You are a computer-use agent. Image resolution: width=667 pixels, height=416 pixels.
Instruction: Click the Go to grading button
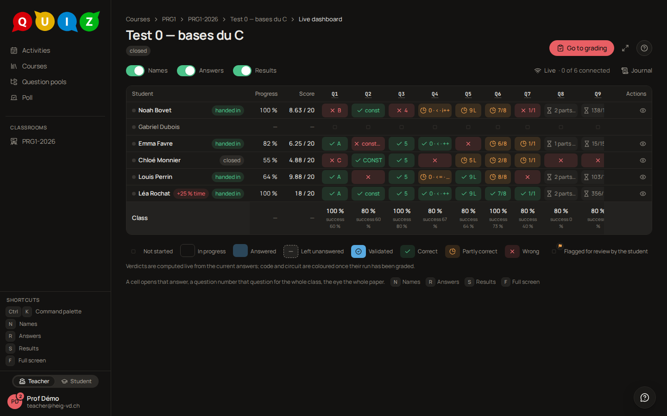(582, 48)
